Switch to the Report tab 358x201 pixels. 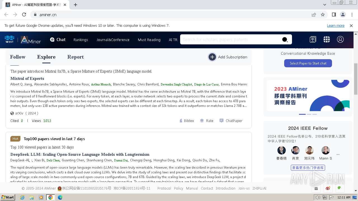(76, 57)
